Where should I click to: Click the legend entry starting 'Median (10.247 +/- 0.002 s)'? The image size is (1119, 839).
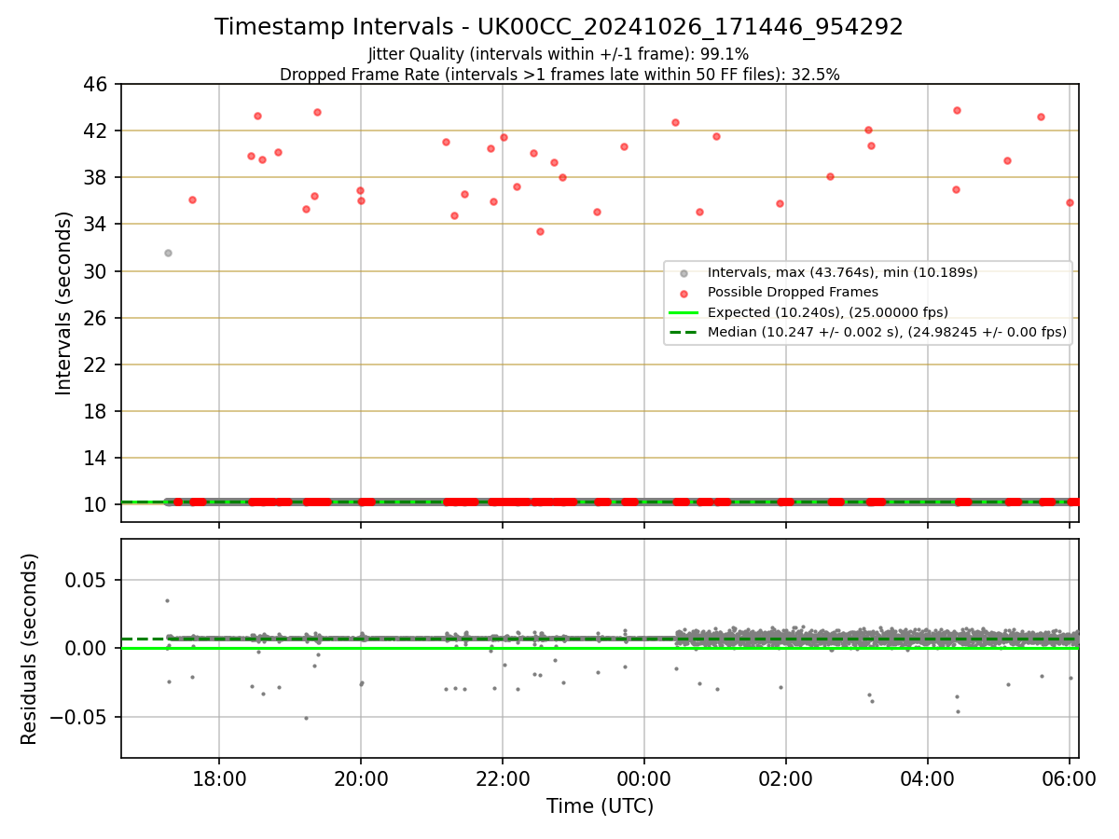[x=887, y=331]
